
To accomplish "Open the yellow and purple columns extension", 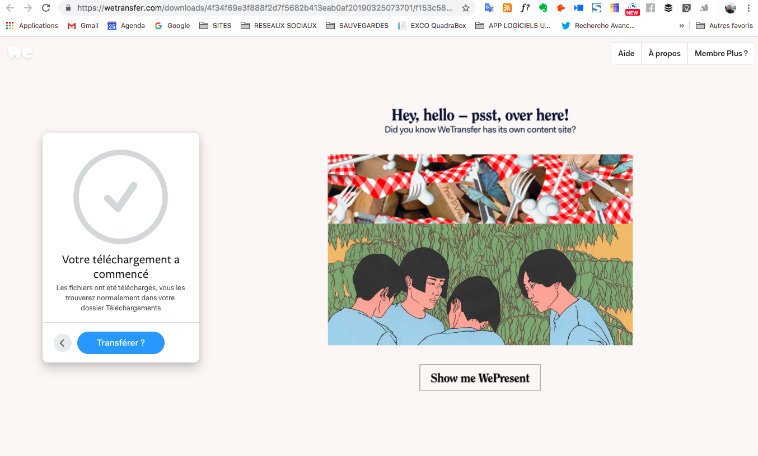I will tap(615, 8).
